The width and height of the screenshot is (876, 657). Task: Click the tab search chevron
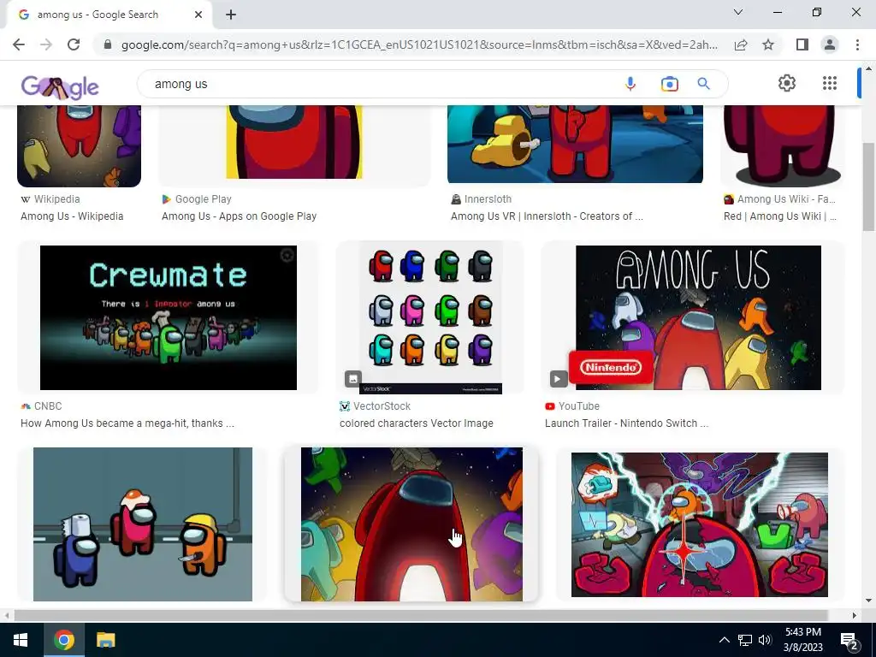[738, 12]
